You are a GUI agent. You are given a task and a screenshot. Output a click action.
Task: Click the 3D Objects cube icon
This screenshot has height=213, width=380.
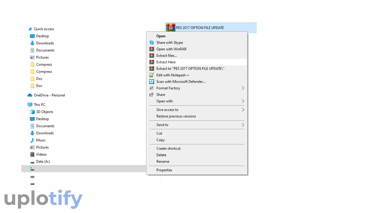tap(32, 112)
